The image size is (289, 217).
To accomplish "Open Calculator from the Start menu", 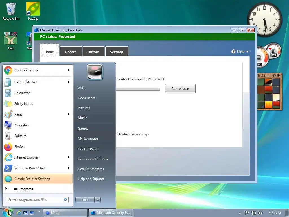I will pyautogui.click(x=38, y=93).
